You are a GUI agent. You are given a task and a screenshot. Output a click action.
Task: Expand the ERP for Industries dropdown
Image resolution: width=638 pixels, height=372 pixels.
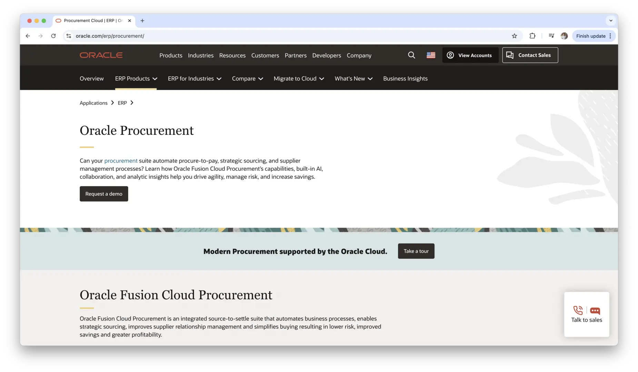click(195, 79)
